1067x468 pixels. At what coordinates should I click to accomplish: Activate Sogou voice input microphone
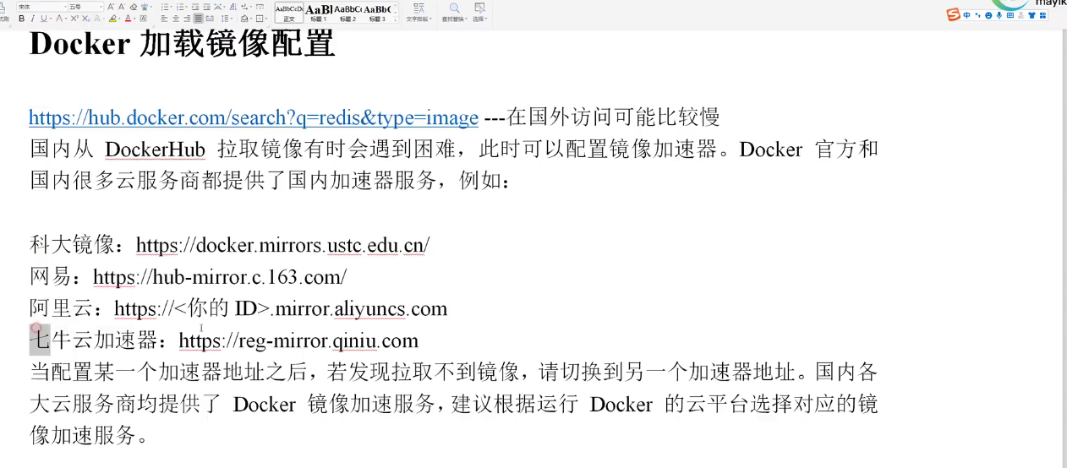[999, 15]
